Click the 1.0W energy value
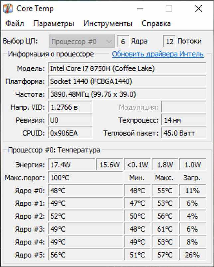Screen dimensions: 214x267 192,165
